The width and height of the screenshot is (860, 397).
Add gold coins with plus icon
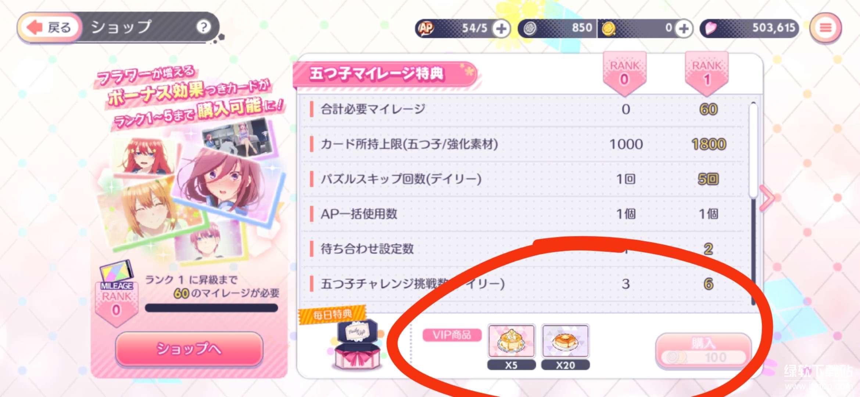tap(683, 28)
